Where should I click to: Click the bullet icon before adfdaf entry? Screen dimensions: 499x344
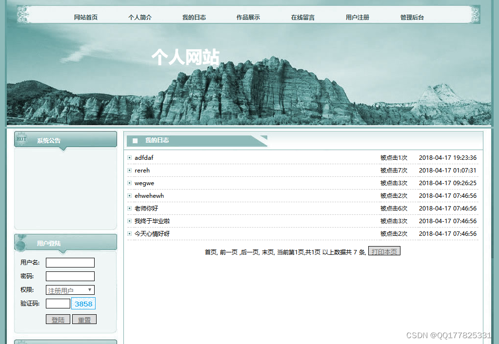click(129, 157)
